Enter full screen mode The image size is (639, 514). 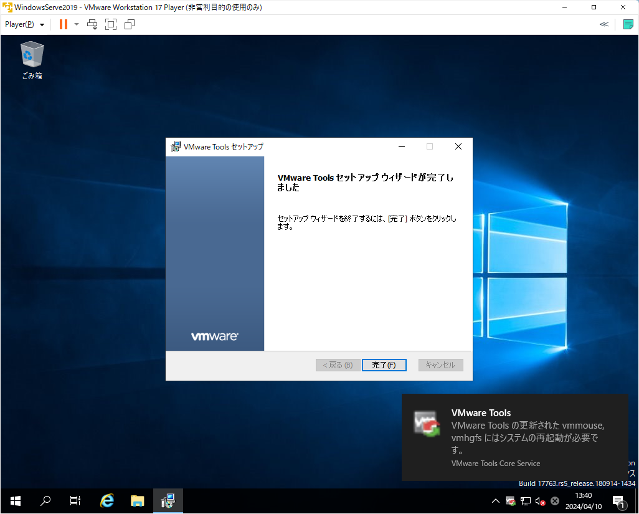pos(111,24)
